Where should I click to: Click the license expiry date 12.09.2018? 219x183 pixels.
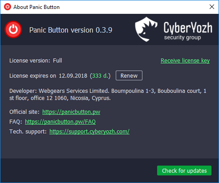(73, 76)
